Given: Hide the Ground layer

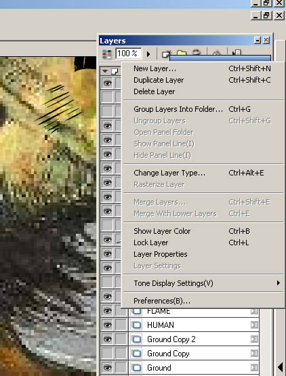Looking at the screenshot, I should pos(107,368).
